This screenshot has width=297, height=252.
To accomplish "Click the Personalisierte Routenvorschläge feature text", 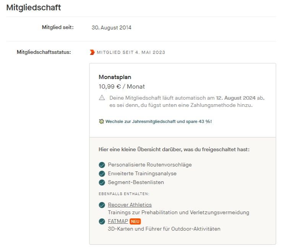I will click(149, 165).
